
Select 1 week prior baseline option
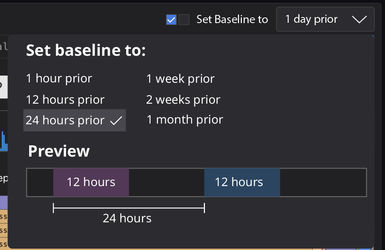(x=180, y=78)
